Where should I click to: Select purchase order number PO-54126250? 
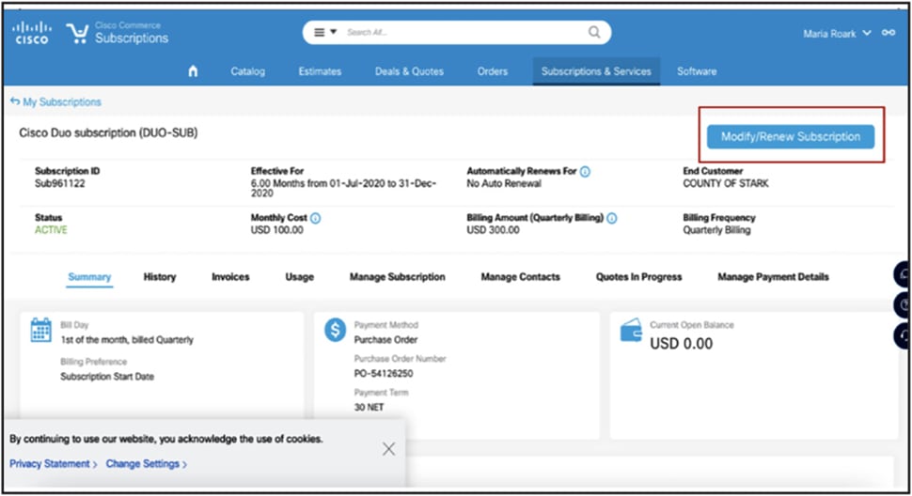[x=384, y=374]
